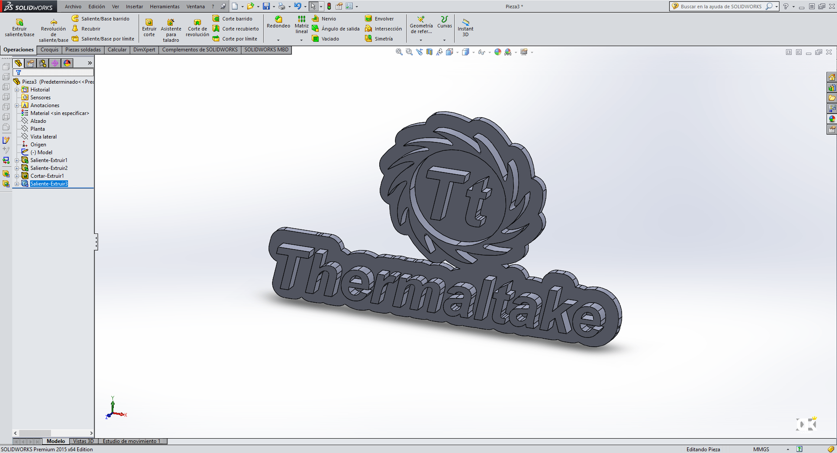Open display style dropdown arrow
837x453 pixels.
pyautogui.click(x=473, y=52)
